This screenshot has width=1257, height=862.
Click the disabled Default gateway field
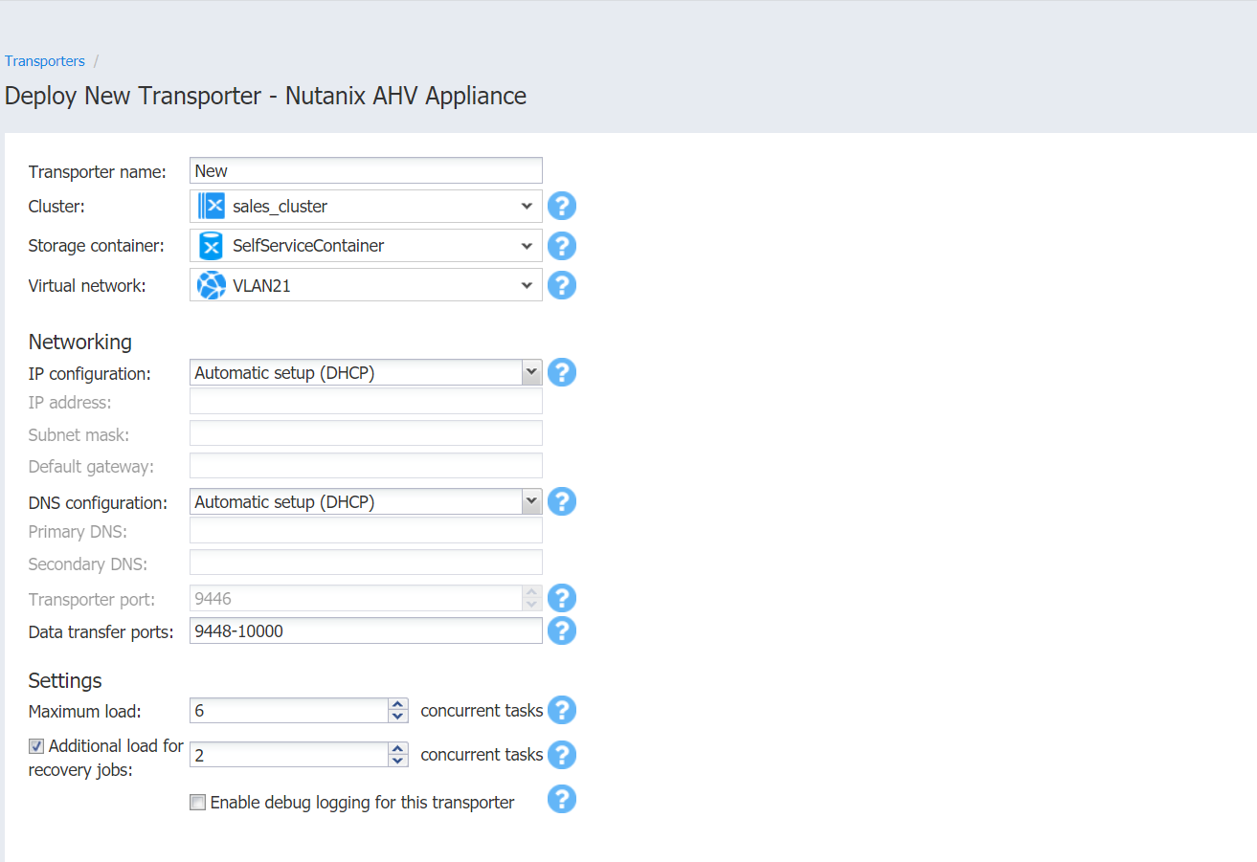coord(366,466)
